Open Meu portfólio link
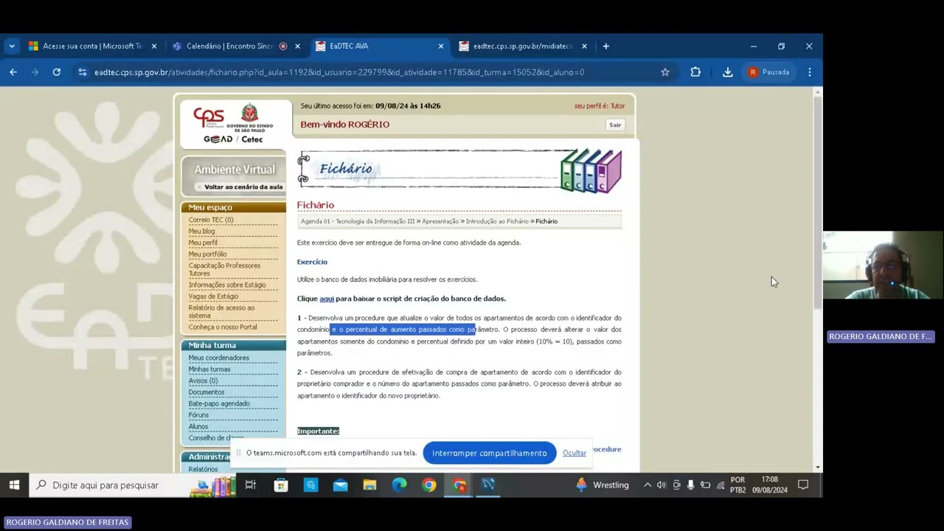 (x=207, y=254)
